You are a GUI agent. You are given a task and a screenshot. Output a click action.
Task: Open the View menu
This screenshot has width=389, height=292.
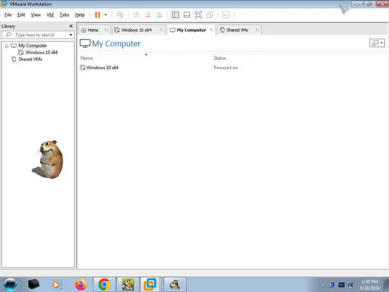[36, 15]
